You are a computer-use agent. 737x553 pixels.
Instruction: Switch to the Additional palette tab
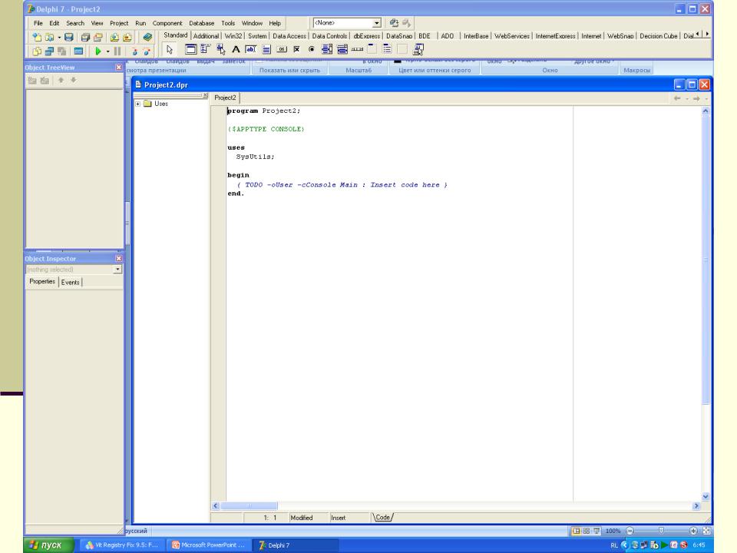pyautogui.click(x=206, y=36)
